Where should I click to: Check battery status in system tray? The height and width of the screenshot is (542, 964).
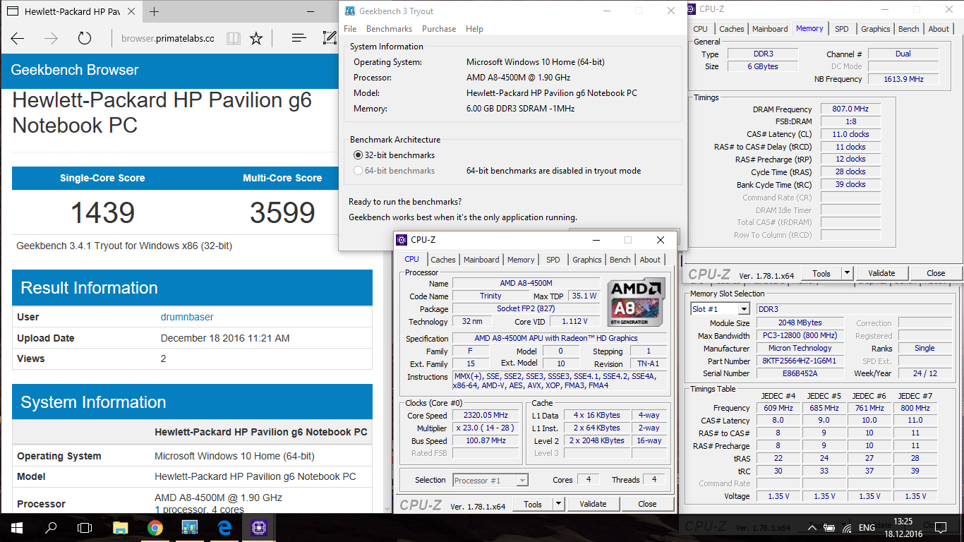829,527
